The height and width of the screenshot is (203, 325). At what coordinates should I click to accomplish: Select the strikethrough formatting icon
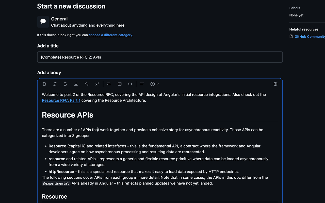pos(65,84)
